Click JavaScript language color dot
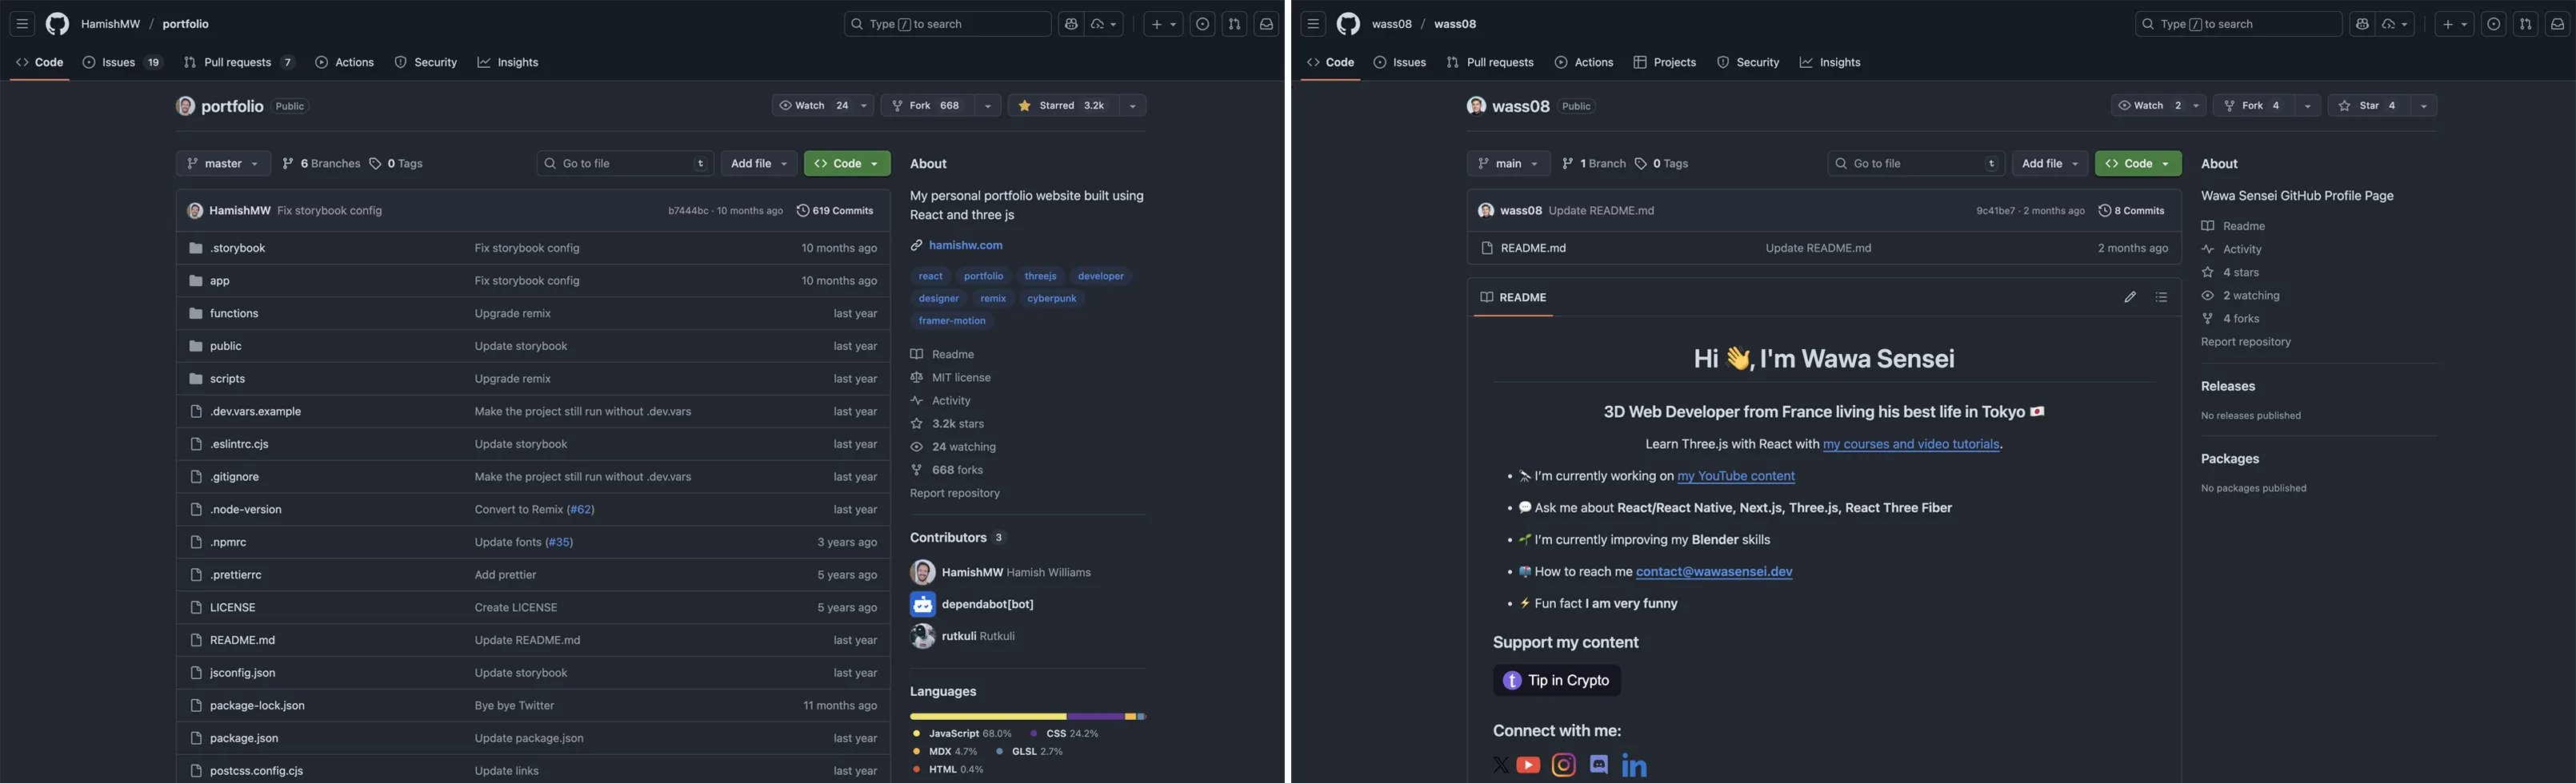Screen dimensions: 2576x783 pos(916,734)
